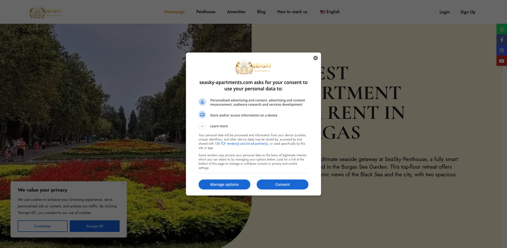
Task: Click the Manage options button
Action: [x=224, y=184]
